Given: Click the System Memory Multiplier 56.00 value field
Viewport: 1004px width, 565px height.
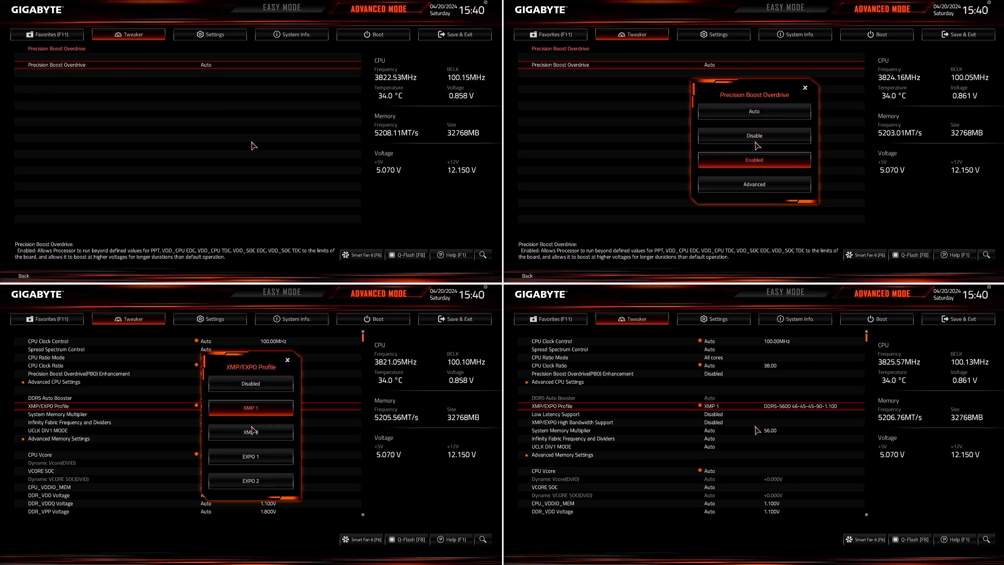Looking at the screenshot, I should (x=770, y=431).
